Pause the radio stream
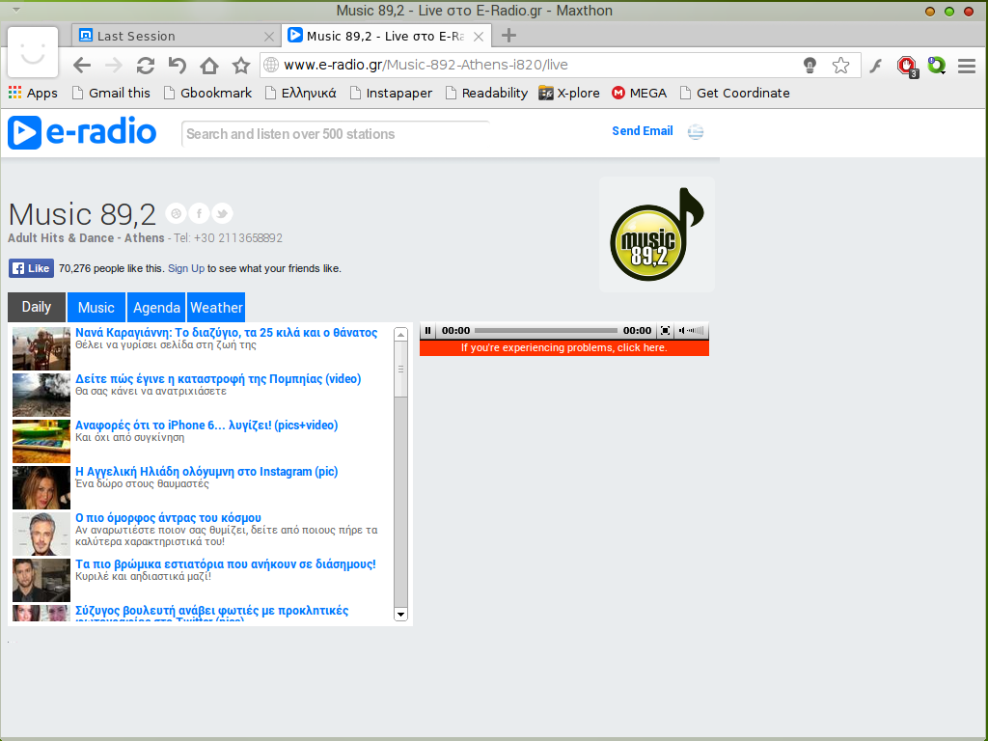The image size is (988, 741). tap(427, 330)
